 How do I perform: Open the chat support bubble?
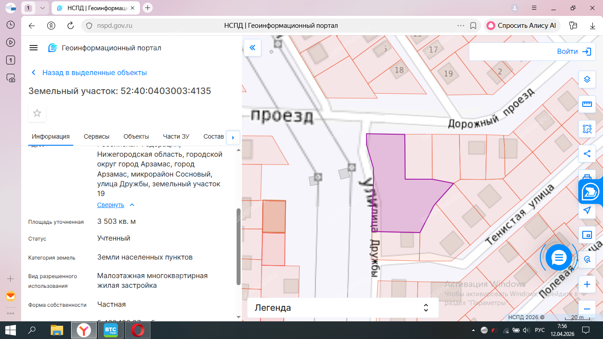click(558, 257)
